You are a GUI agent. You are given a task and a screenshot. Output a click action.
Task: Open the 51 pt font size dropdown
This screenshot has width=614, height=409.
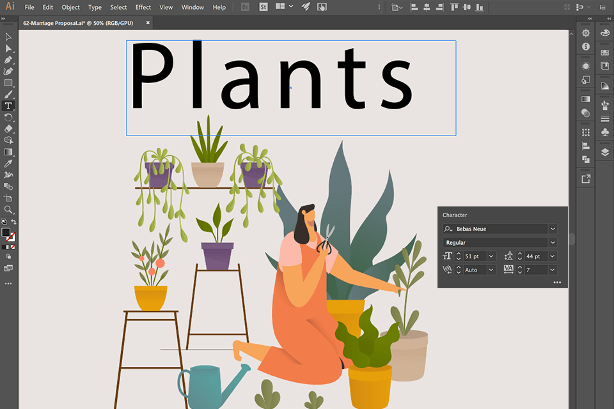(x=491, y=256)
